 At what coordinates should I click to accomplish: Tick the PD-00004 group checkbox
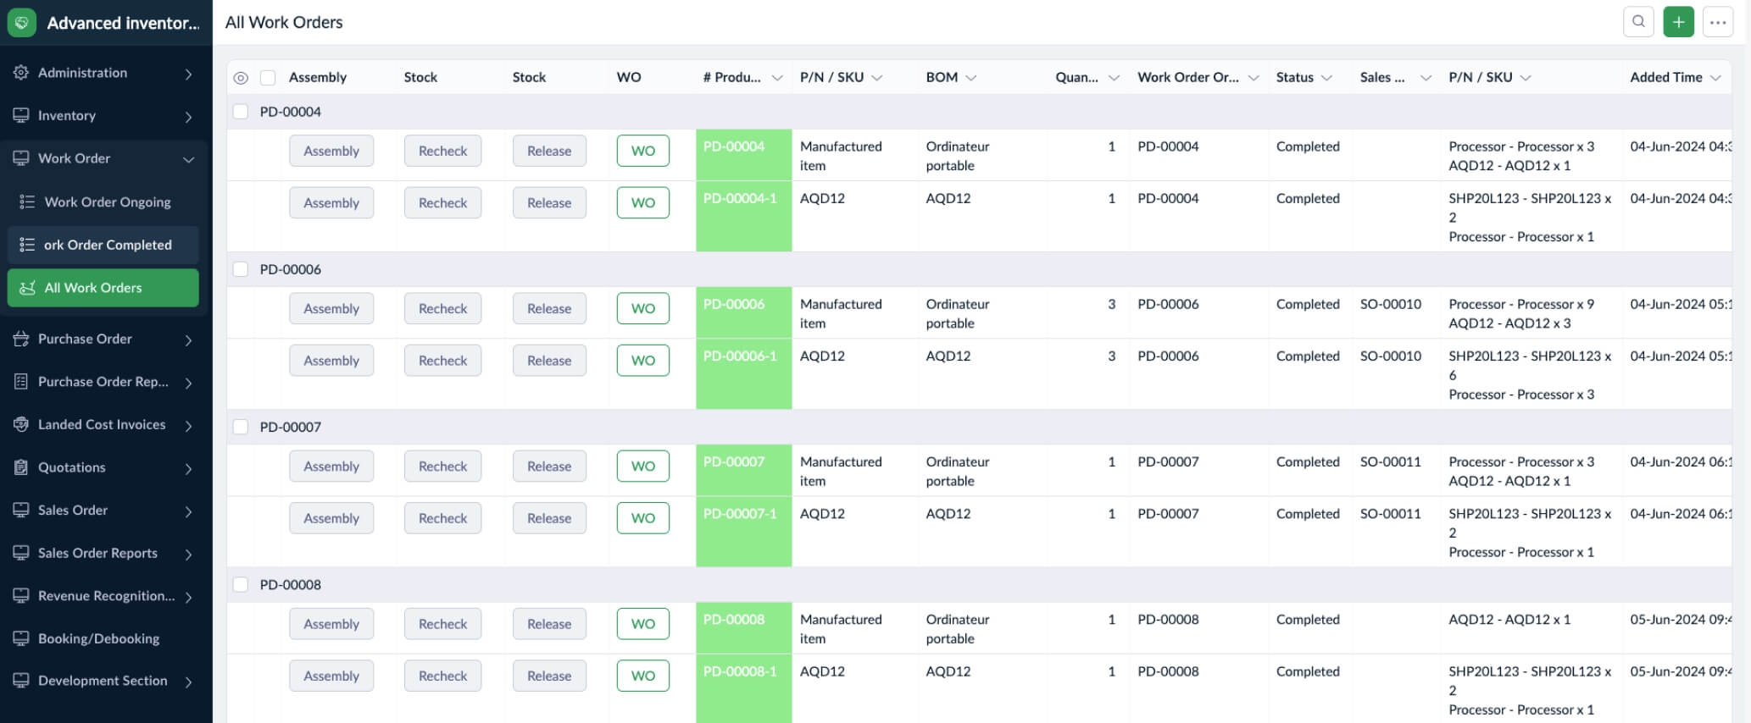[241, 112]
